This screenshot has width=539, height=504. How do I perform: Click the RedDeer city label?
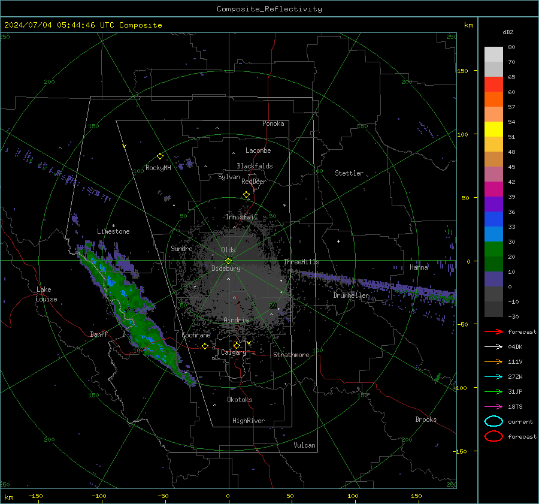coord(254,182)
